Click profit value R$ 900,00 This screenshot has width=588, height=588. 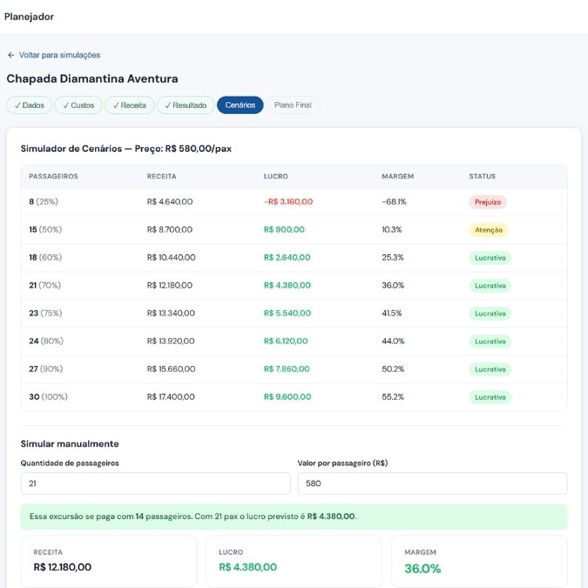coord(284,229)
